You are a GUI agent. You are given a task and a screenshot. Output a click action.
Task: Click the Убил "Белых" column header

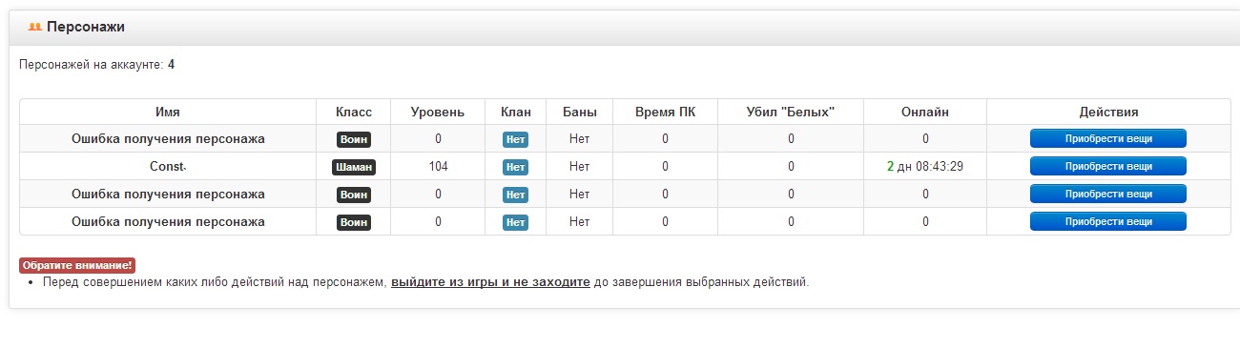click(x=791, y=112)
